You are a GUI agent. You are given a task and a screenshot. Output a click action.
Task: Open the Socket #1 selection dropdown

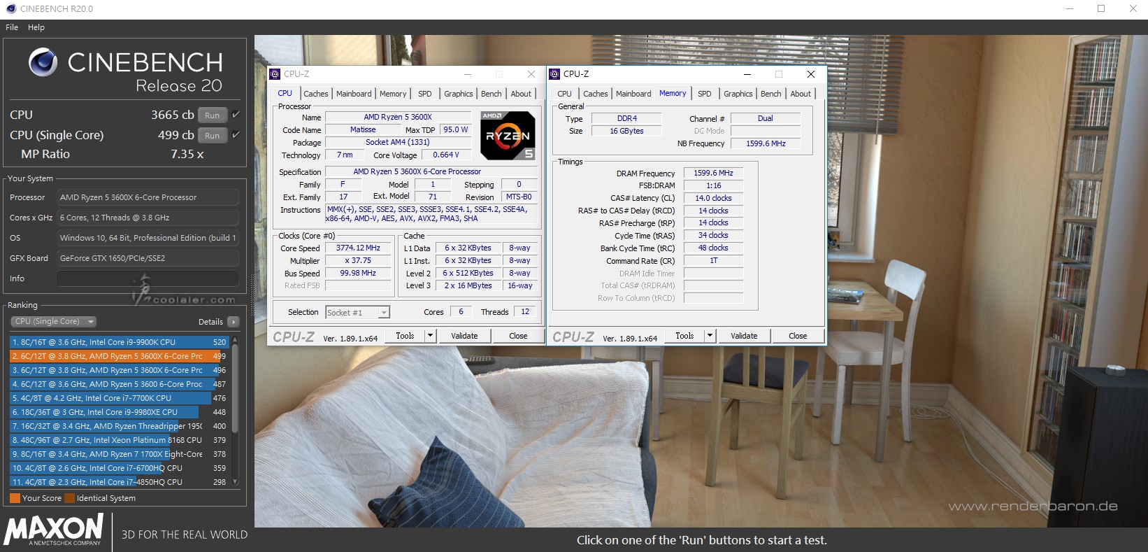(x=357, y=313)
